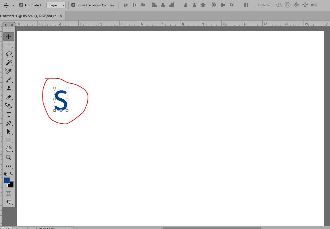Click the Move tool icon in options bar
The height and width of the screenshot is (229, 330).
[6, 5]
